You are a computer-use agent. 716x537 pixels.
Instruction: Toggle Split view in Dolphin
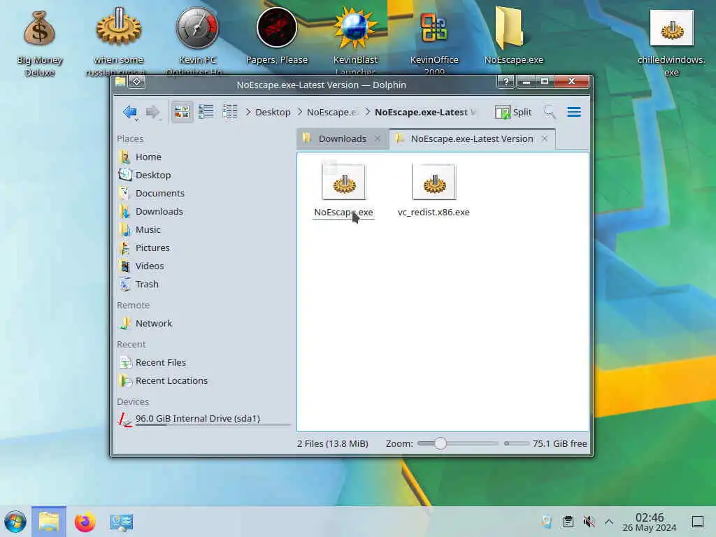513,113
